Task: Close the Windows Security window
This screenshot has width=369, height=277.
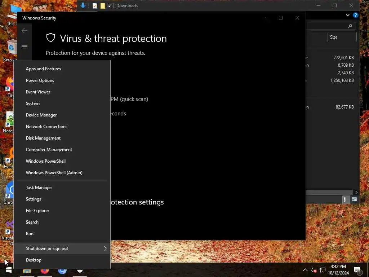Action: tap(297, 18)
